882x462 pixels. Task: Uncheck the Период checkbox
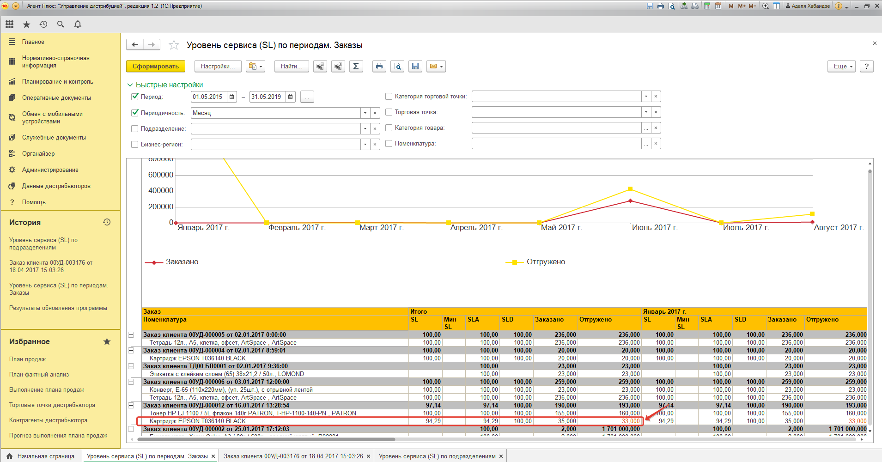tap(135, 97)
